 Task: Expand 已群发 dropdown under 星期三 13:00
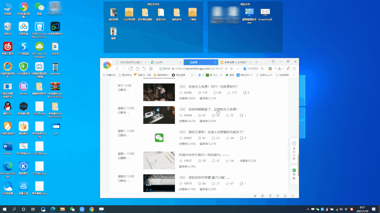[x=123, y=113]
